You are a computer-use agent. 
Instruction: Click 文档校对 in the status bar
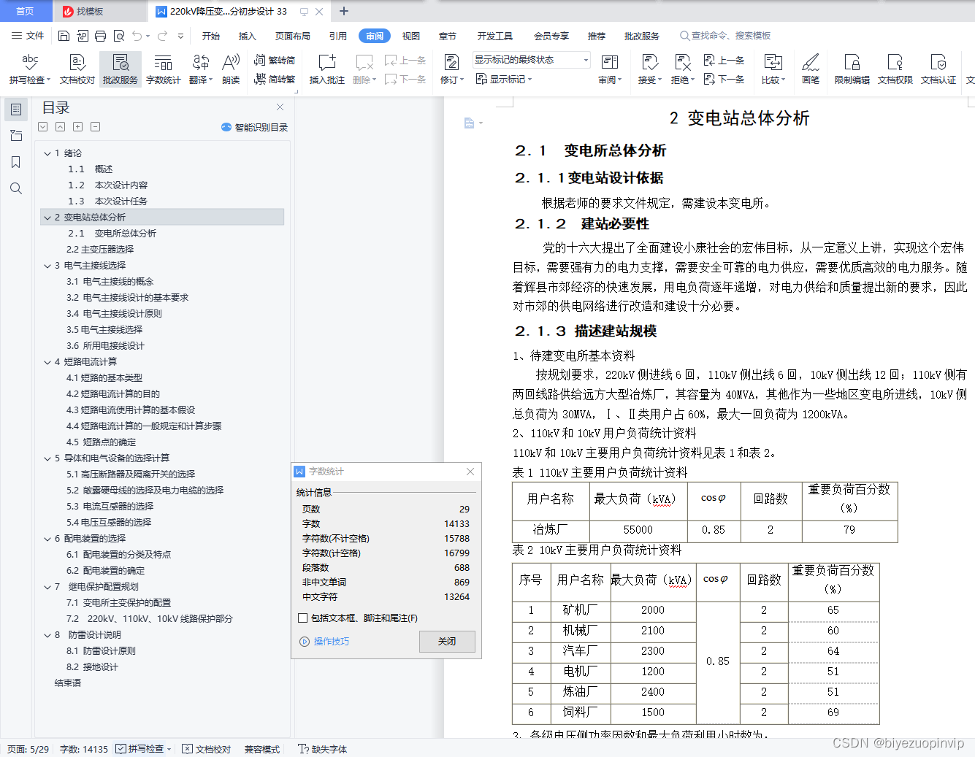coord(207,749)
